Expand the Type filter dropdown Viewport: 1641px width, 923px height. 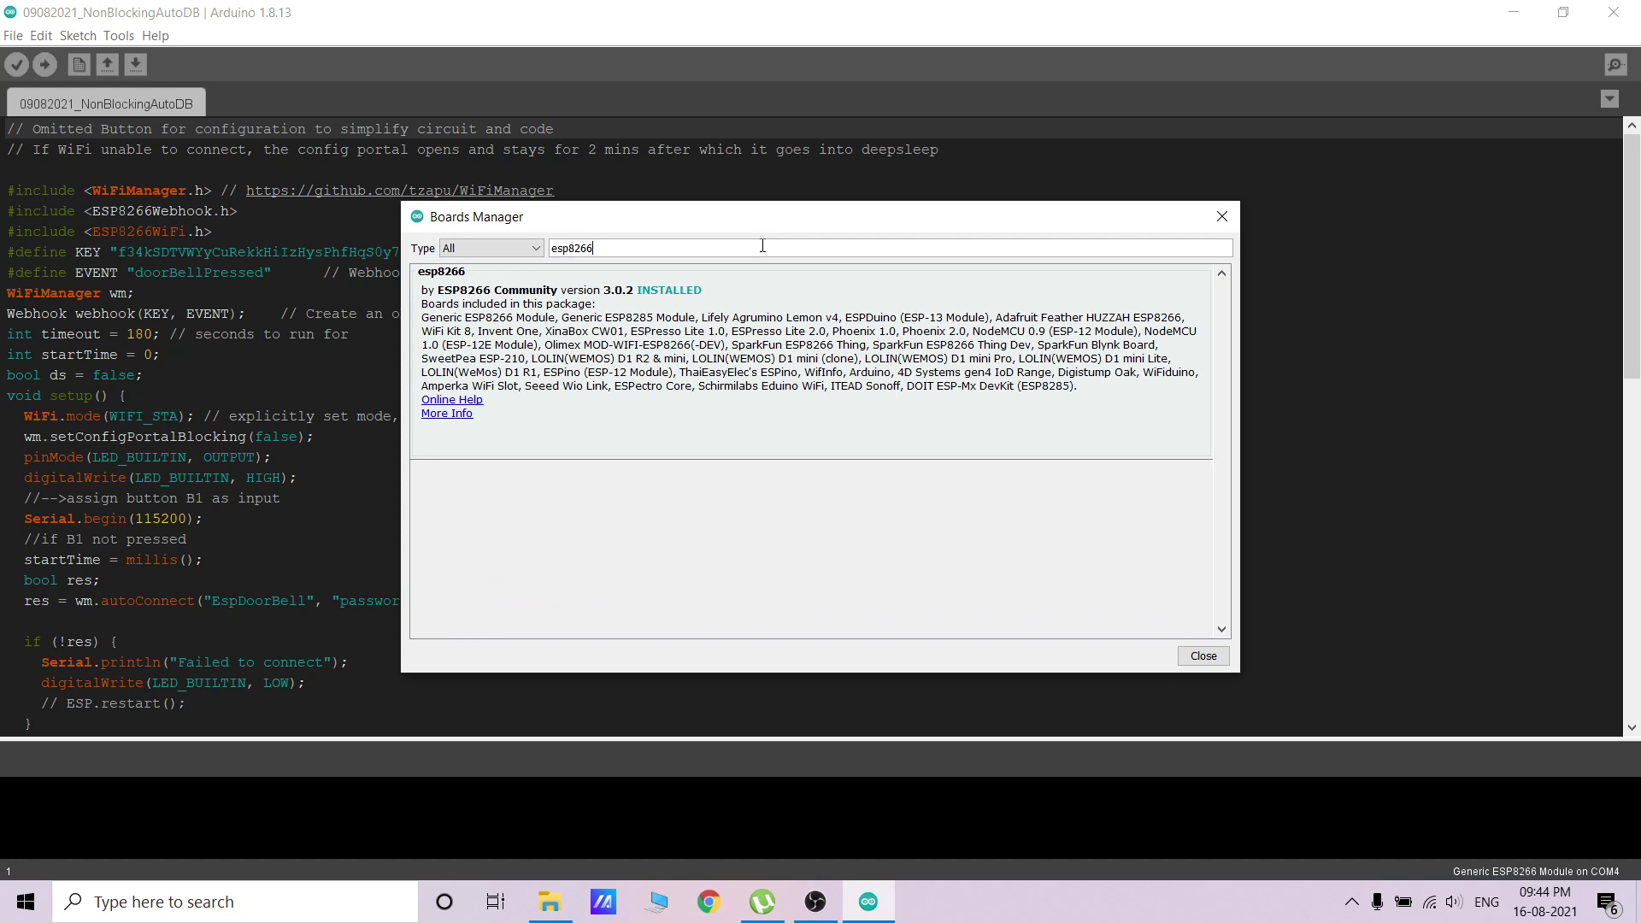pyautogui.click(x=491, y=249)
